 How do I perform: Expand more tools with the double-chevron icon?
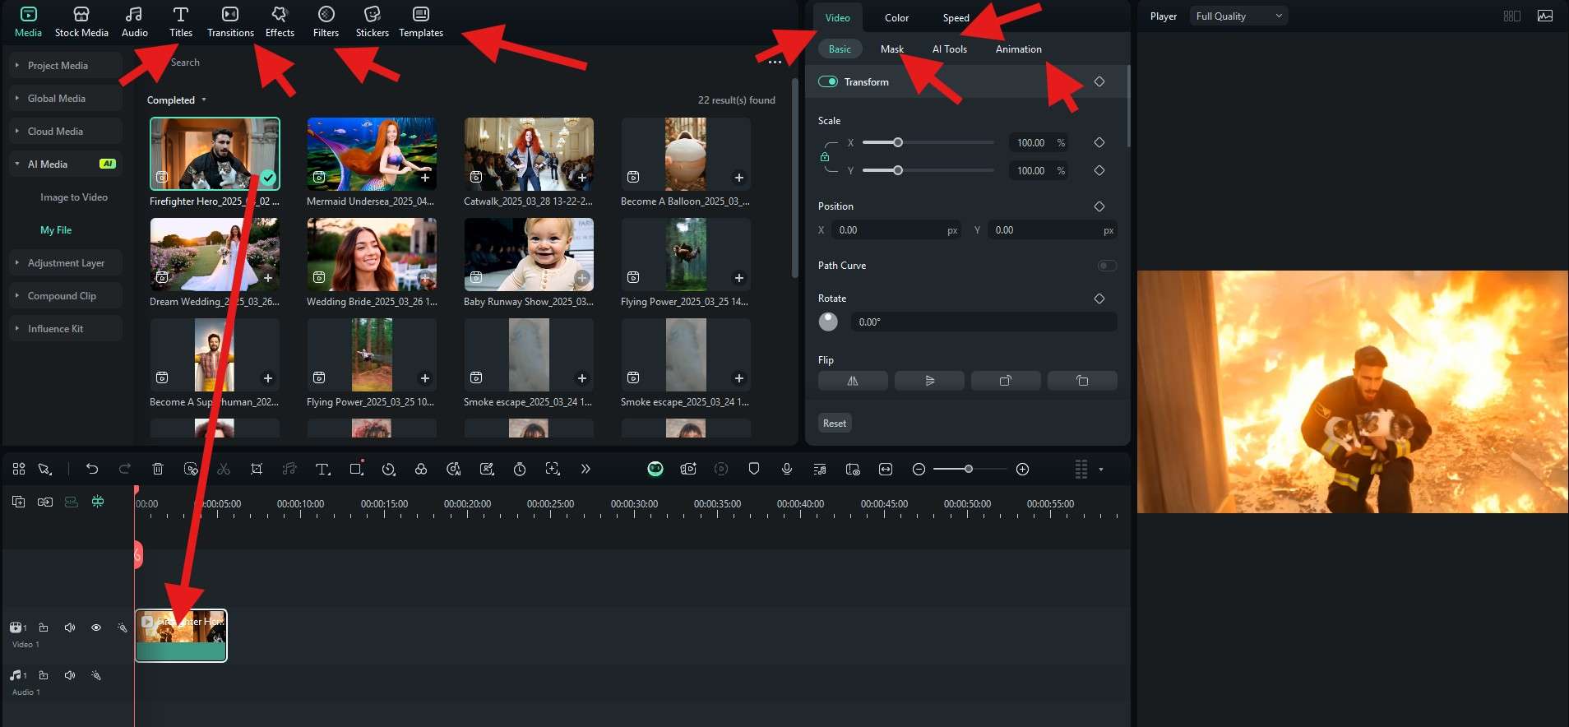[585, 469]
